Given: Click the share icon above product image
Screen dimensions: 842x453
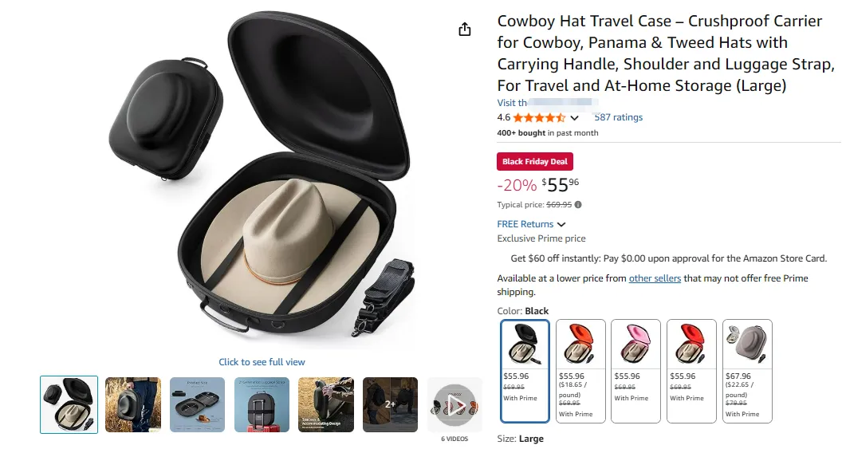Looking at the screenshot, I should click(x=465, y=30).
